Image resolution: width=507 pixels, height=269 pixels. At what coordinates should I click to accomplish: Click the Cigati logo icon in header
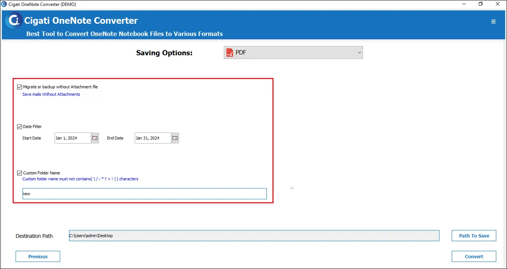tap(14, 20)
